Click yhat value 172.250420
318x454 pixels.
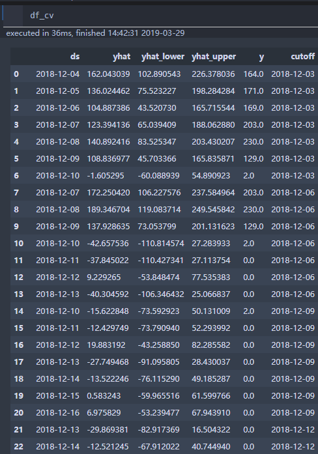[x=108, y=193]
